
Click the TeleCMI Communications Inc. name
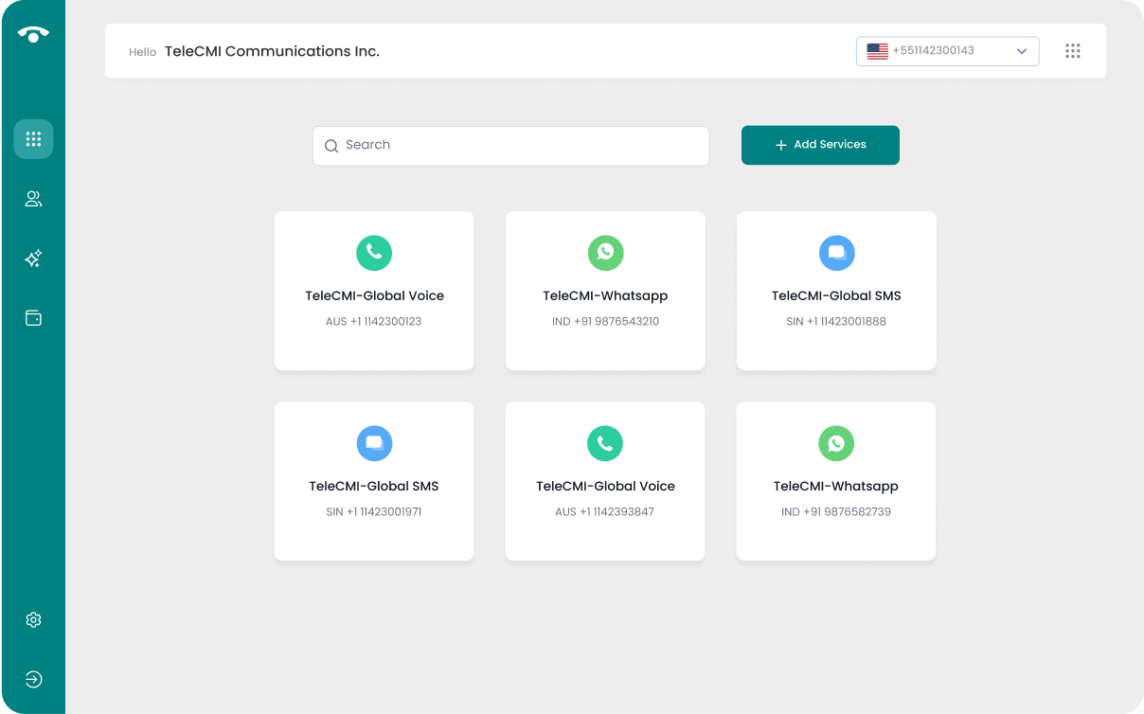[x=273, y=51]
